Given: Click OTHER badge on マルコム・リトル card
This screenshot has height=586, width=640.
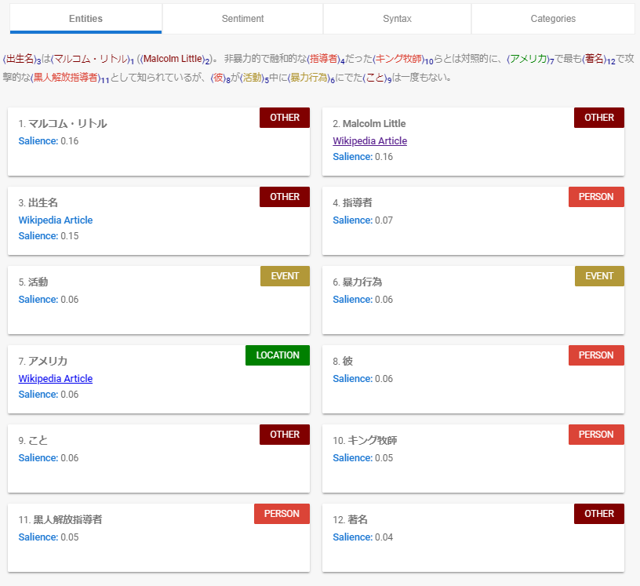Looking at the screenshot, I should click(x=285, y=118).
